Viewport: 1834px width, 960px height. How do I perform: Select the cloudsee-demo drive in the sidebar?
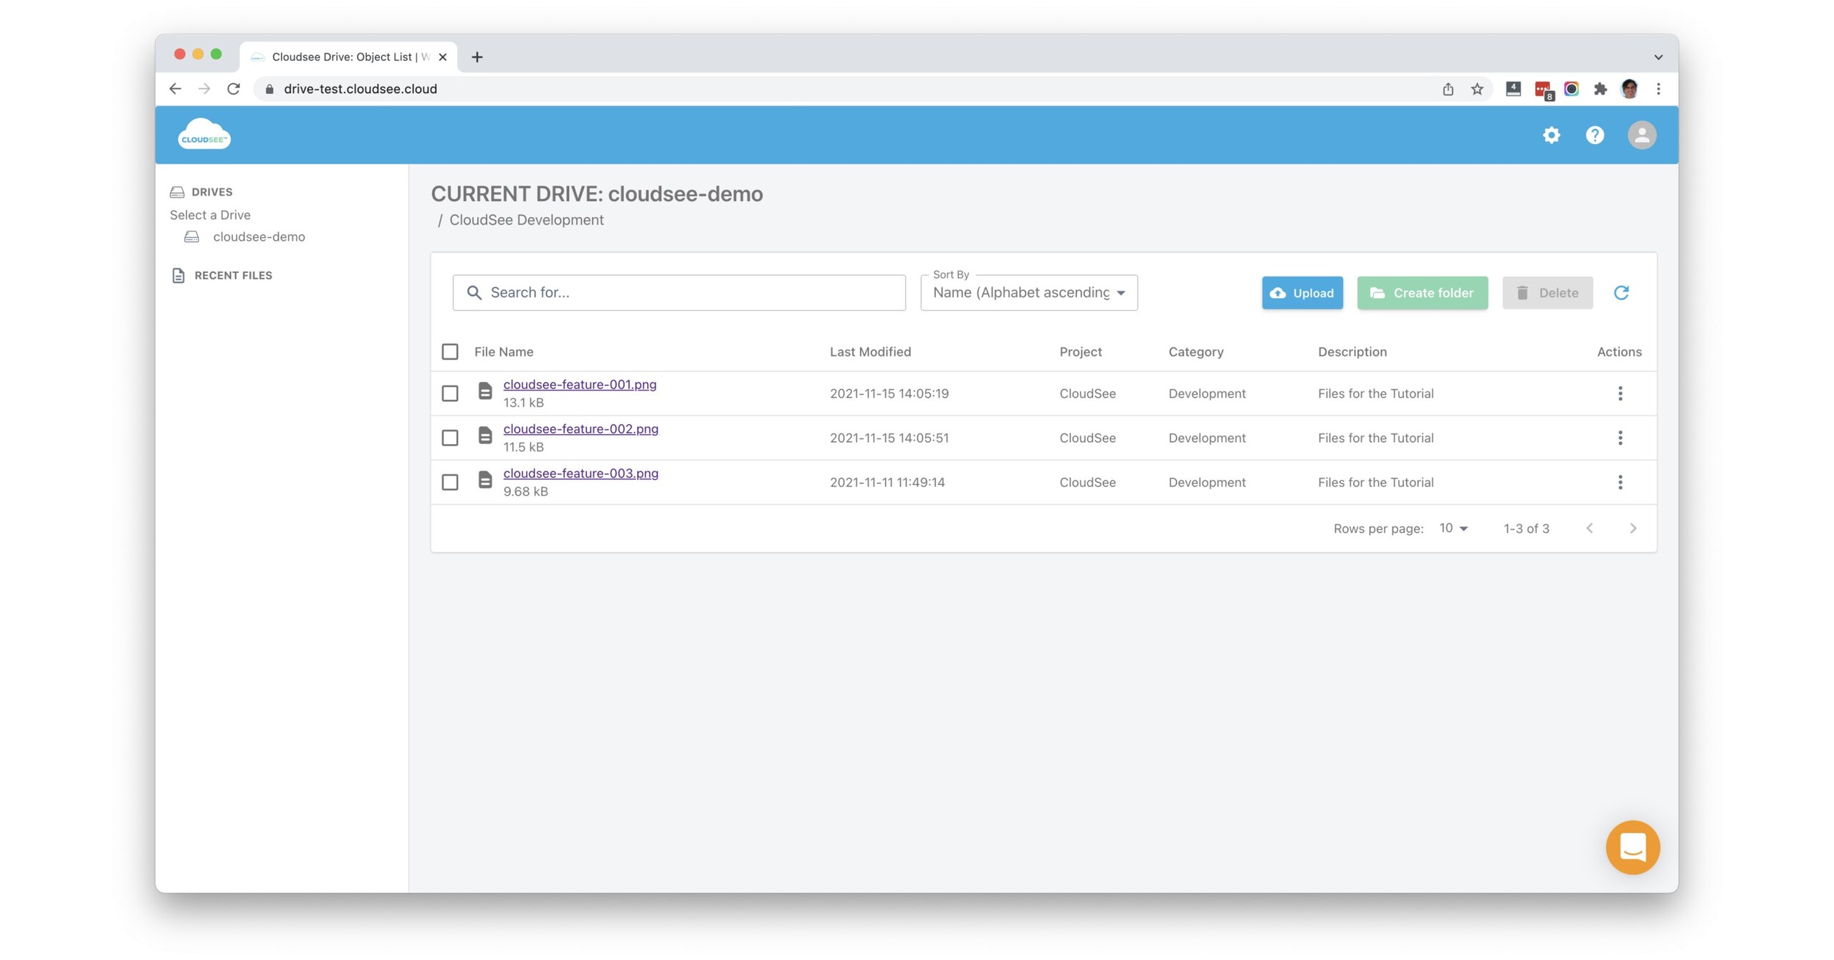tap(259, 236)
